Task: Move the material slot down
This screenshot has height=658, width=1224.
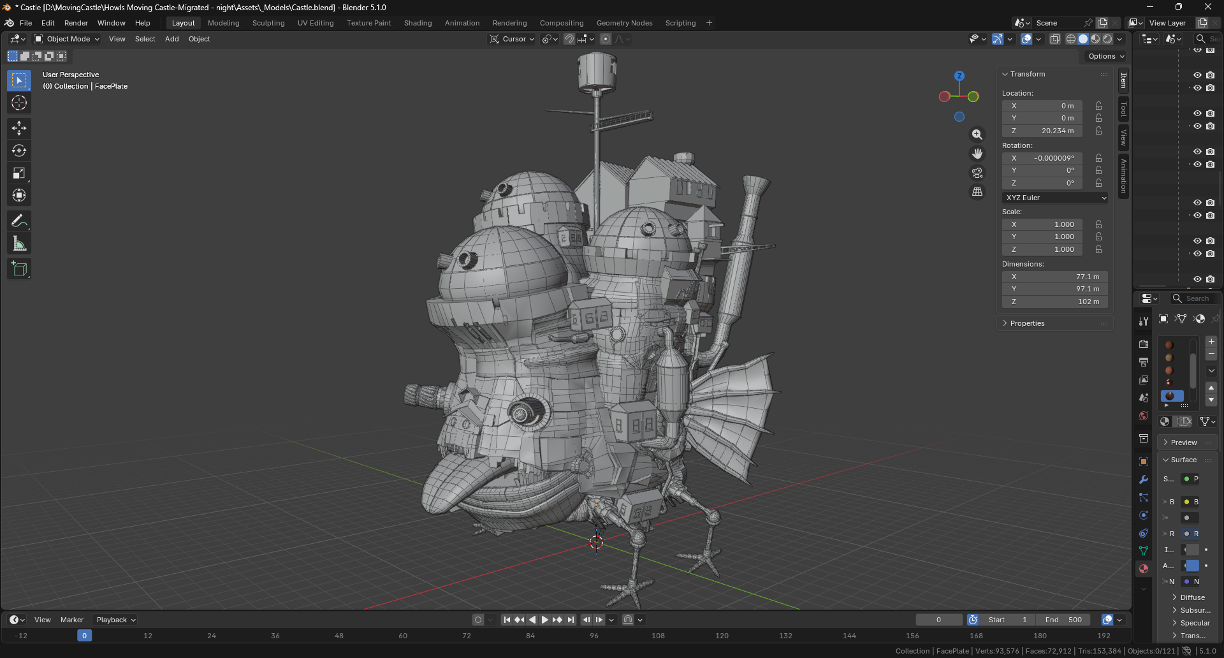Action: click(1211, 400)
